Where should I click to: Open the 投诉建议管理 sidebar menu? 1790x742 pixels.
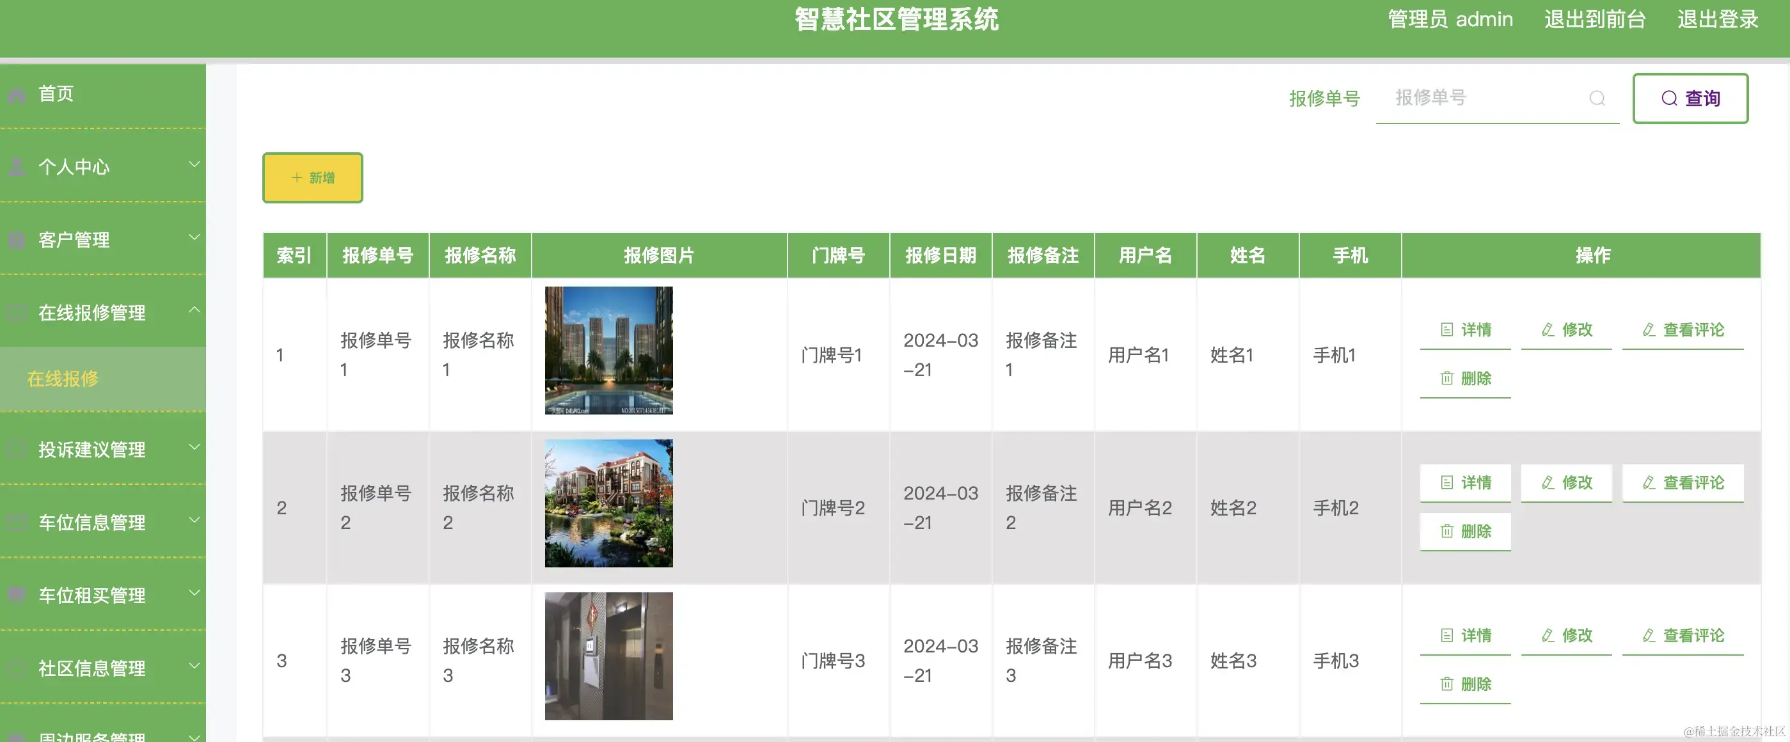pos(103,450)
